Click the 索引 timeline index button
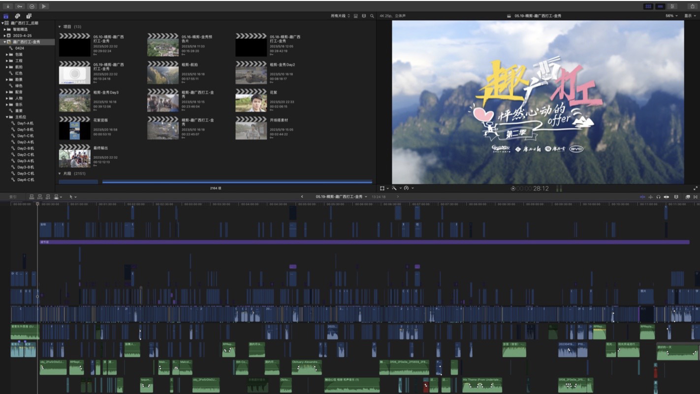Image resolution: width=700 pixels, height=394 pixels. pos(13,197)
